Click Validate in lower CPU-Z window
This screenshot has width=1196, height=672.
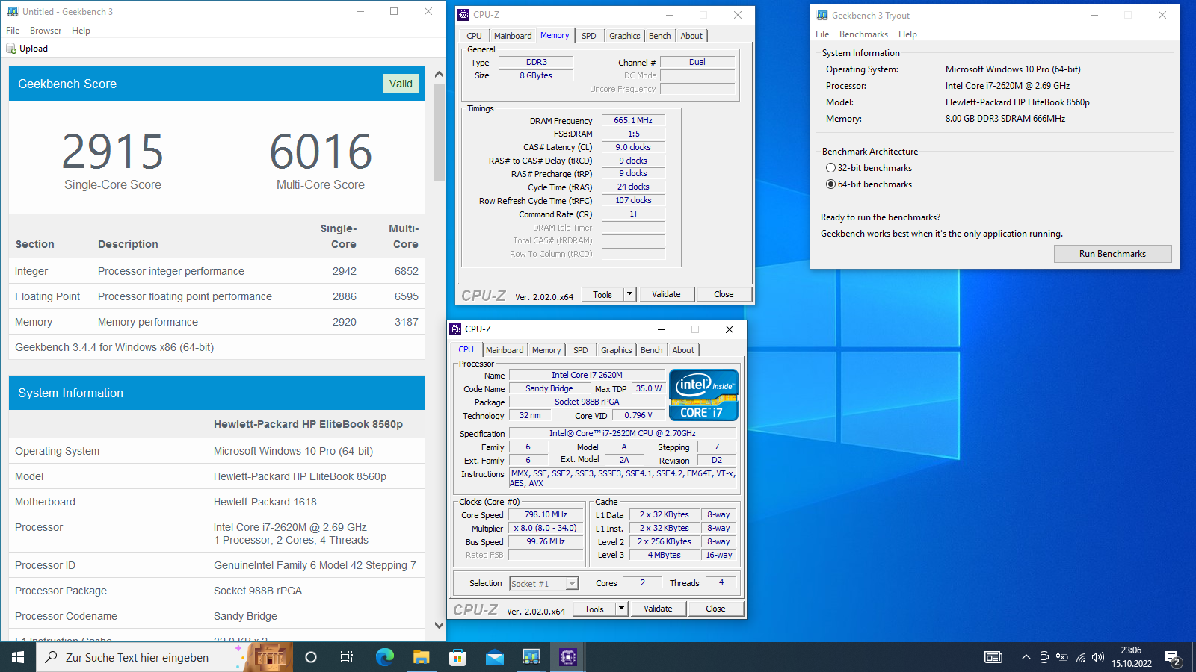[658, 609]
